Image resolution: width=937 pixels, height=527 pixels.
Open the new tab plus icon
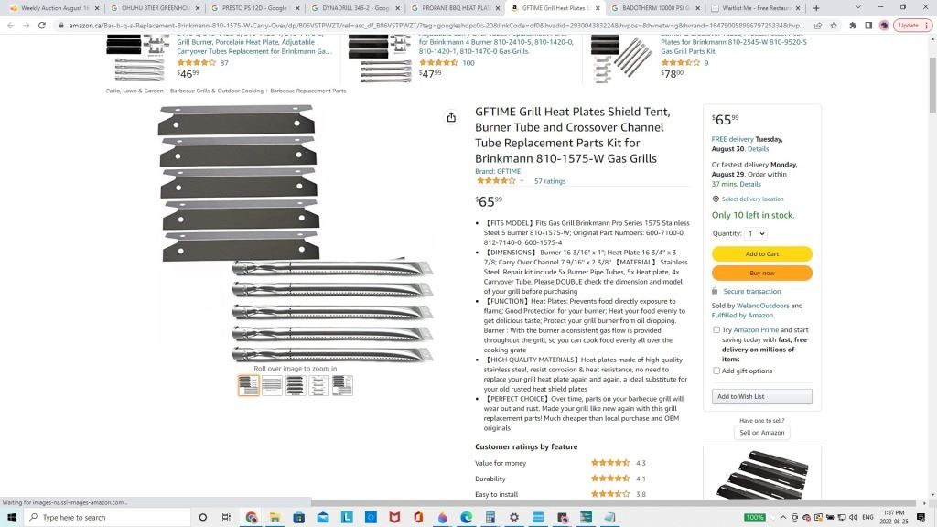point(816,8)
